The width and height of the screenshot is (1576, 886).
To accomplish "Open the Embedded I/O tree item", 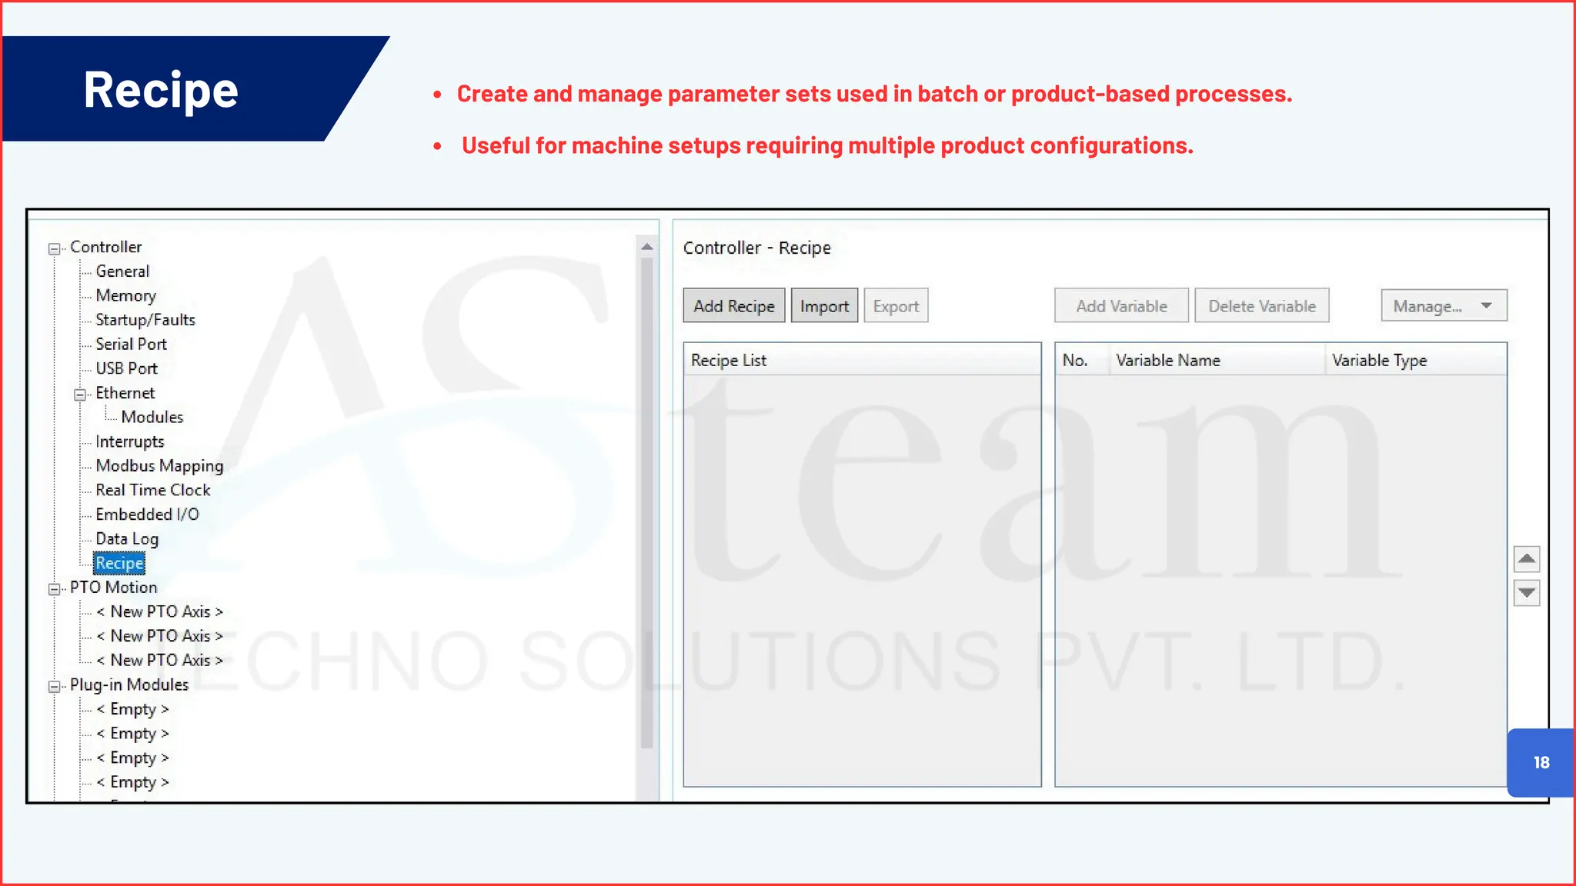I will pos(147,515).
